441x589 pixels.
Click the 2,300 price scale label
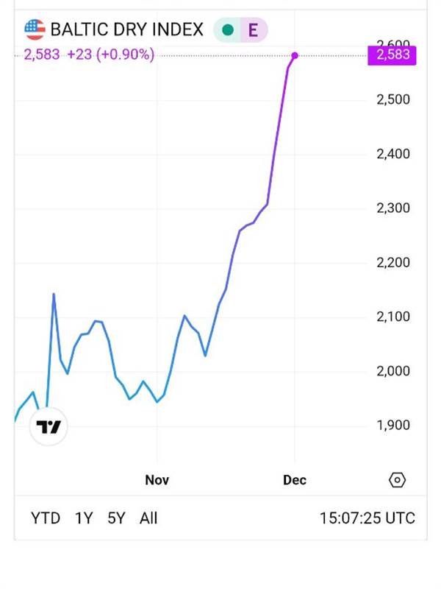(x=392, y=208)
